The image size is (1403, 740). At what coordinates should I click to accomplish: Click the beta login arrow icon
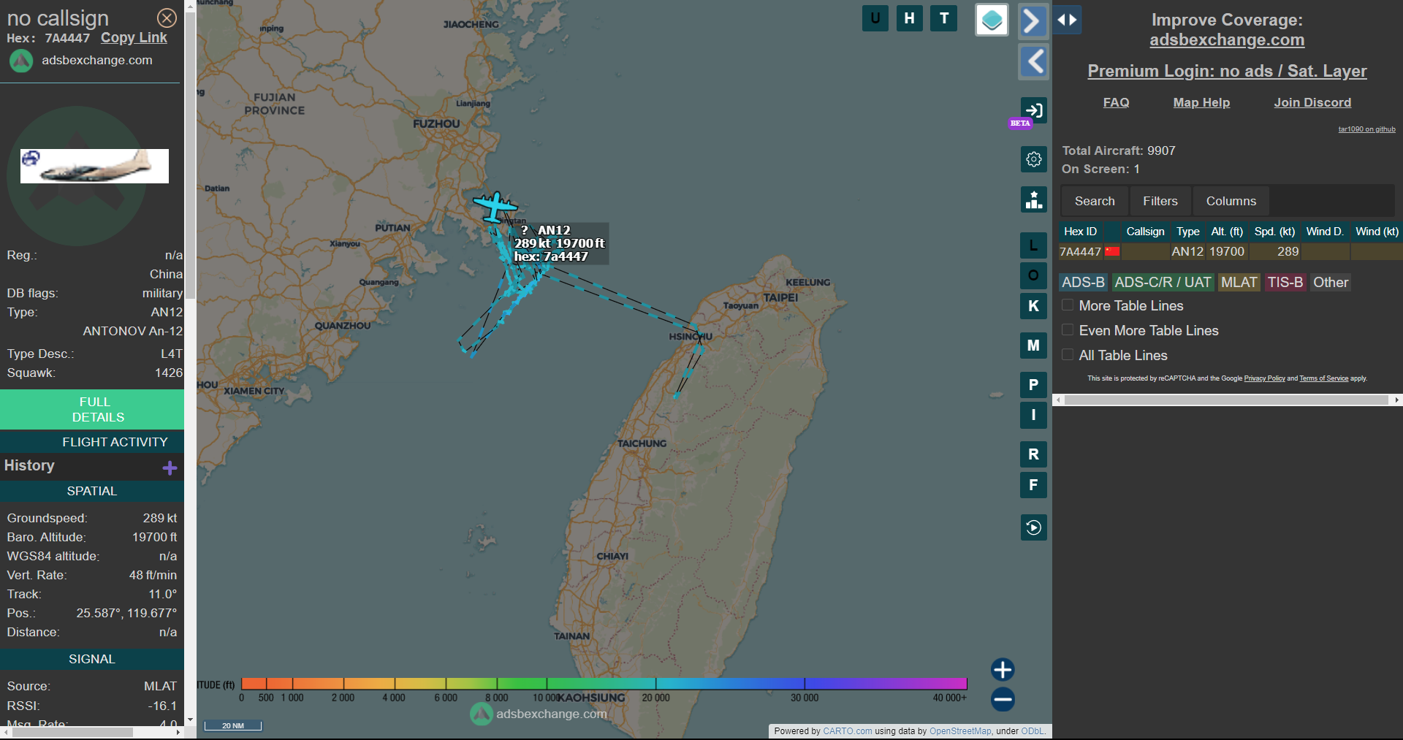[1033, 110]
